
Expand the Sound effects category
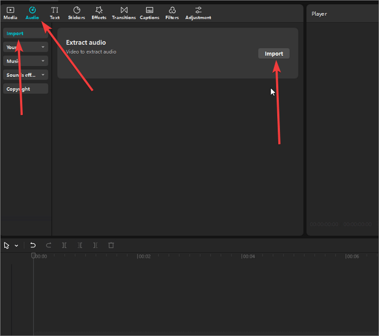(x=25, y=75)
